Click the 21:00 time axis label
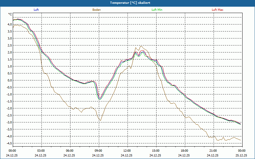Viewport: 255px width, 159px height. pyautogui.click(x=214, y=151)
